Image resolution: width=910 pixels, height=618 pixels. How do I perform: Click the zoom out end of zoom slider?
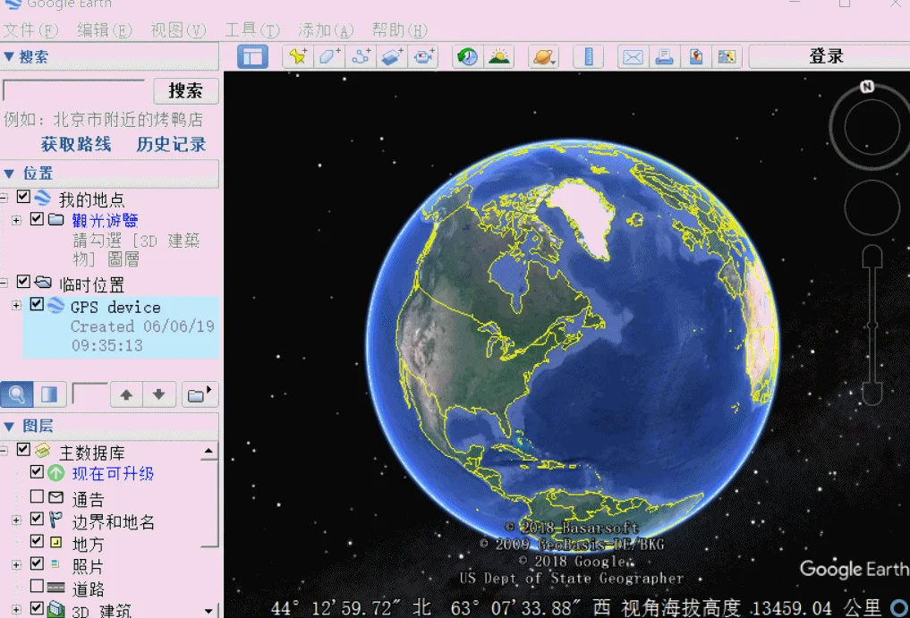click(x=872, y=394)
